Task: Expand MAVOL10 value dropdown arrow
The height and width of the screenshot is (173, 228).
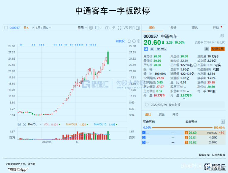Action: [x=117, y=125]
